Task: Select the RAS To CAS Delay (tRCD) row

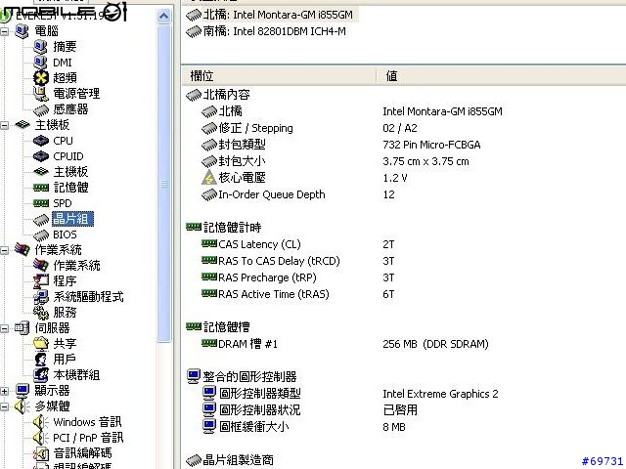Action: 403,261
